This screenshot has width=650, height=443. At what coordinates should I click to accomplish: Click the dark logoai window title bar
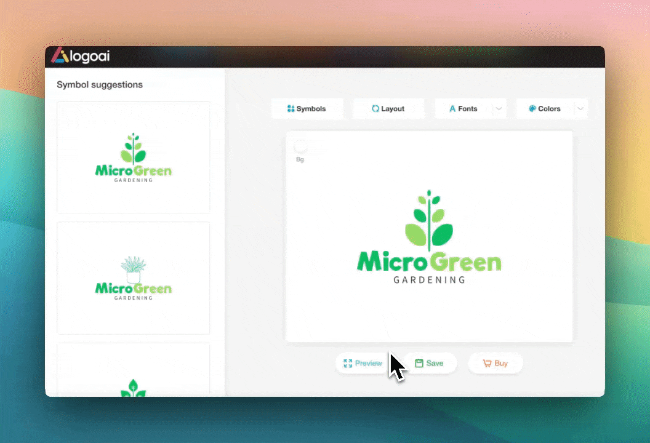pyautogui.click(x=357, y=57)
